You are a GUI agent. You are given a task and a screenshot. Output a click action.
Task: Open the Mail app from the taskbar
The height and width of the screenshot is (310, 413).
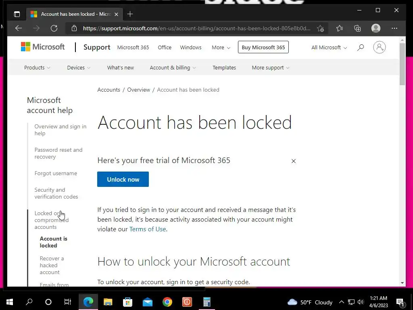[148, 302]
